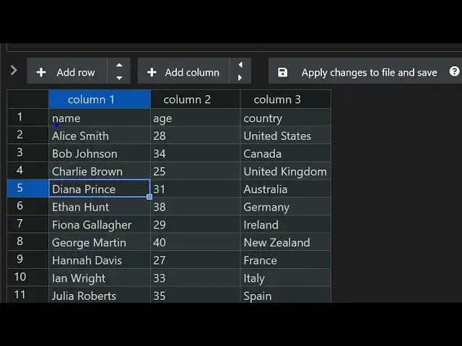Select the 'Charlie Brown' cell
462x346 pixels.
tap(100, 171)
